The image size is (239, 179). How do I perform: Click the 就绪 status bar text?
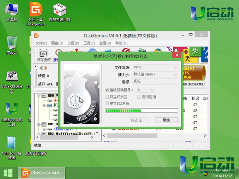click(x=37, y=145)
